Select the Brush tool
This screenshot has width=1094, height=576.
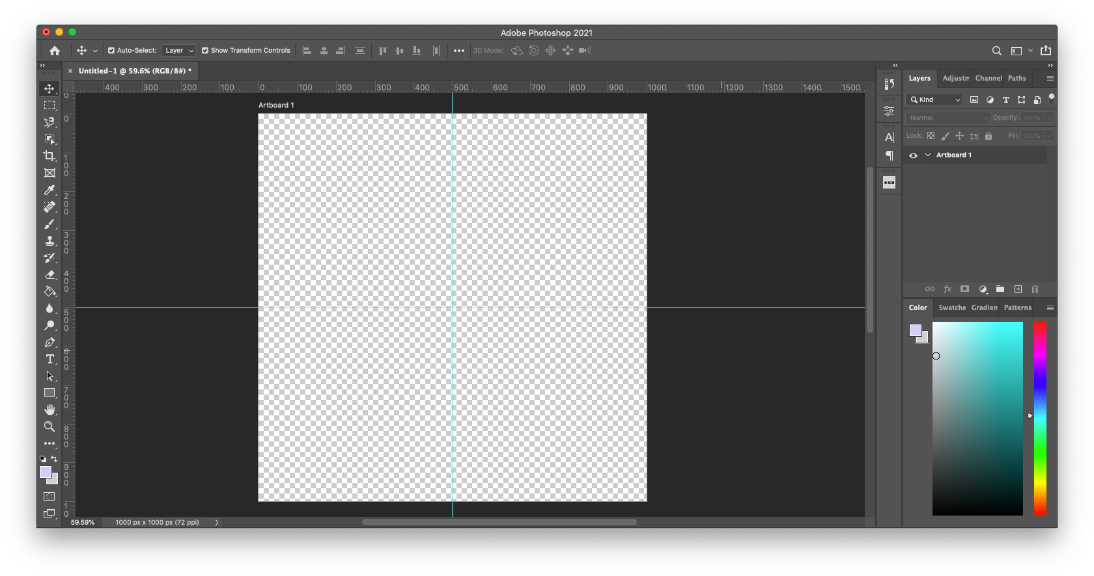[x=49, y=224]
